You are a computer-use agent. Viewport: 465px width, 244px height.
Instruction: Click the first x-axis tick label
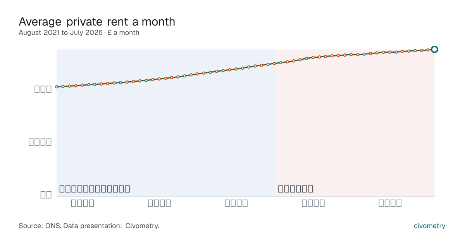point(83,203)
